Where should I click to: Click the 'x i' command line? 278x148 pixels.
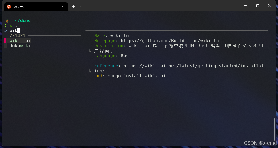click(x=14, y=26)
